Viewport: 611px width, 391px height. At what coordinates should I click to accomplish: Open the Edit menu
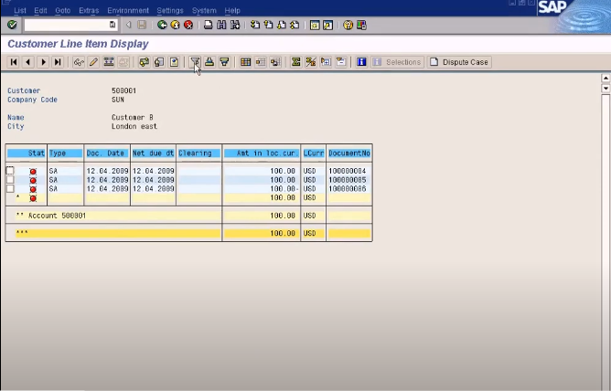click(x=40, y=10)
